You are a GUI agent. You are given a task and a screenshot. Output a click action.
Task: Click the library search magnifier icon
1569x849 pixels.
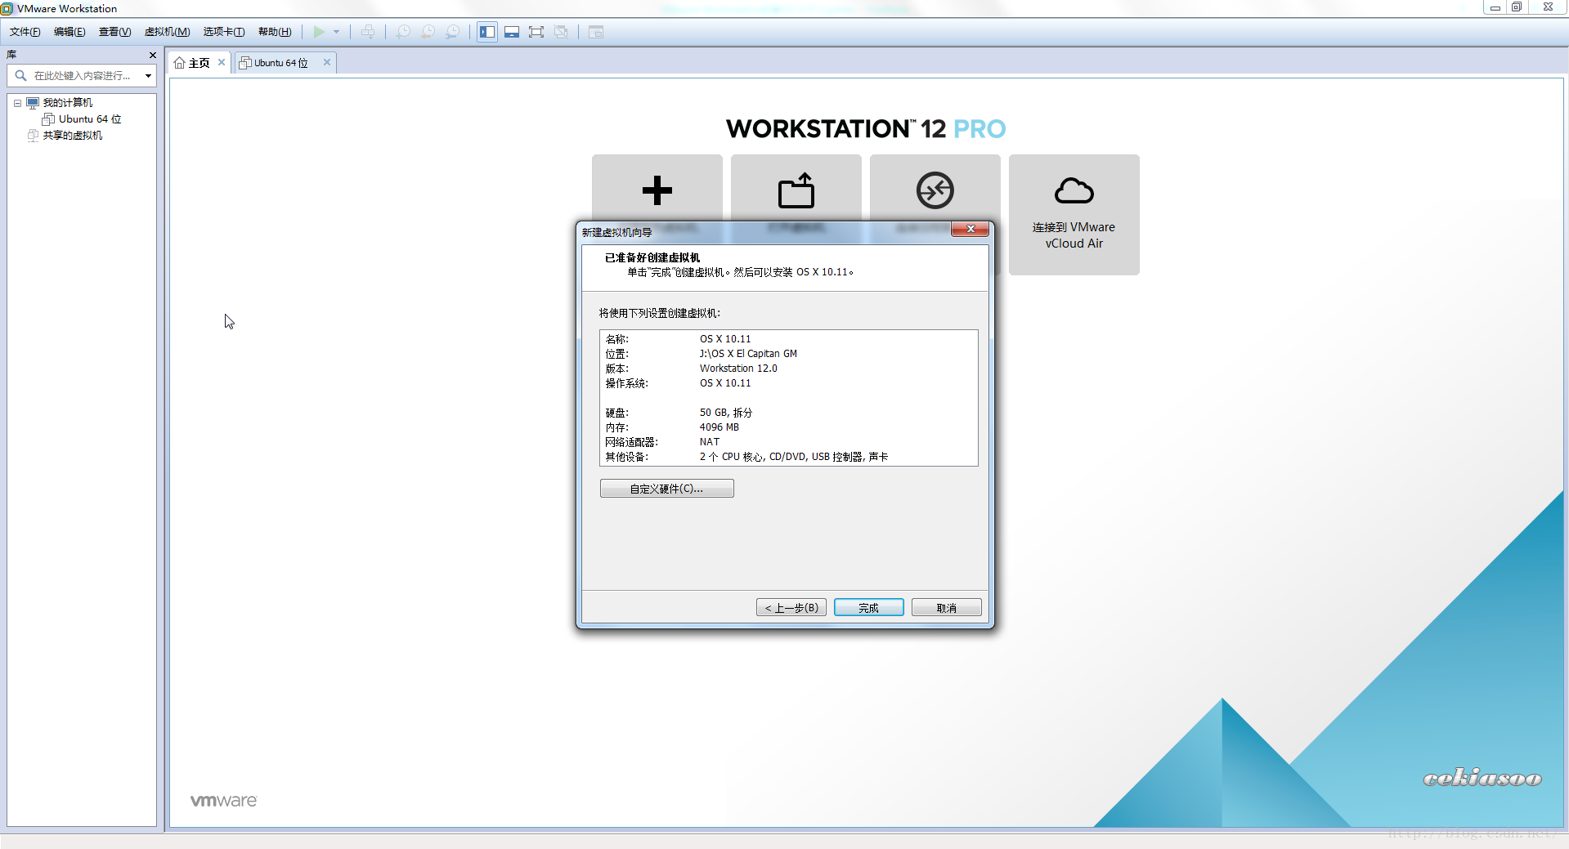point(20,75)
